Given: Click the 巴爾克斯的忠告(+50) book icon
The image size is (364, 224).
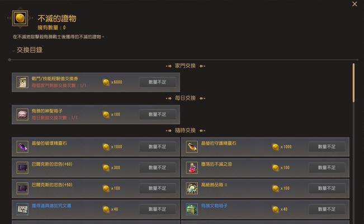Looking at the screenshot, I should (22, 188).
